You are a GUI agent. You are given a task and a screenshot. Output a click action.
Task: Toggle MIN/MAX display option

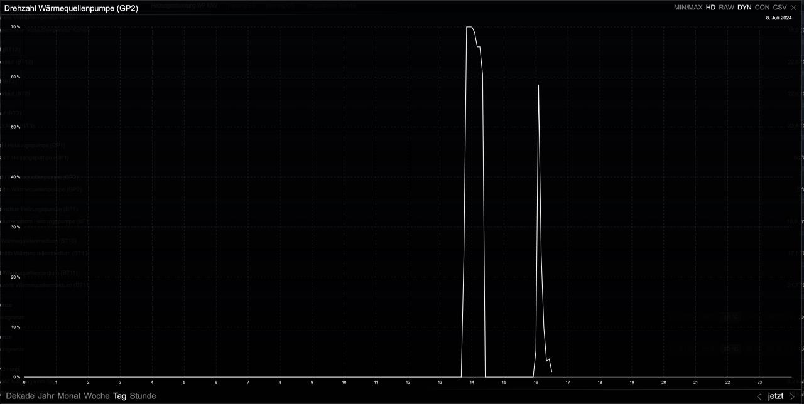688,7
